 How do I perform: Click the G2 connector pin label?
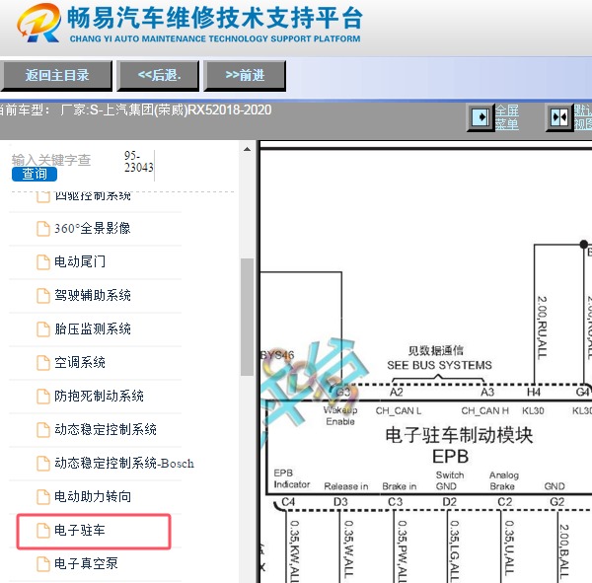(x=556, y=502)
